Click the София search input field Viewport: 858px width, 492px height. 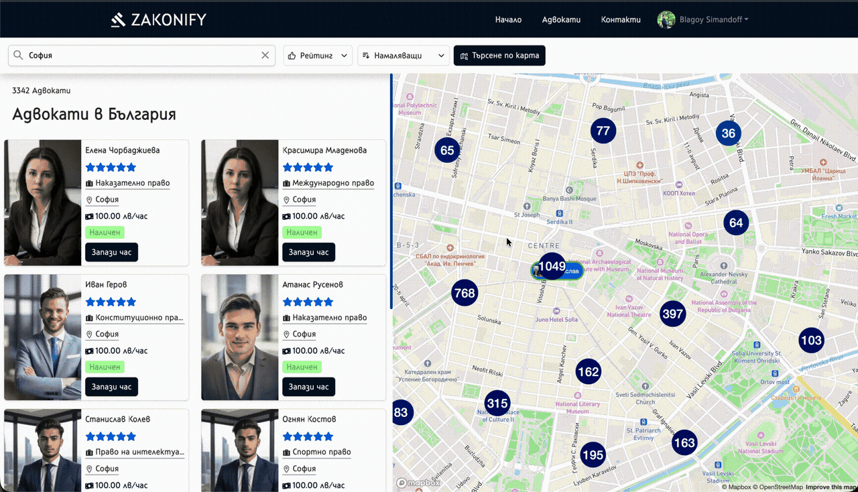(141, 56)
